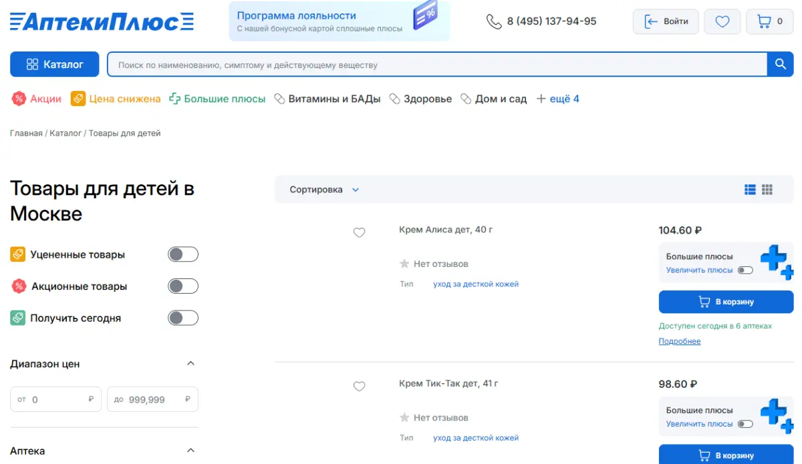This screenshot has height=464, width=802.
Task: Focus the product search field
Action: [437, 65]
